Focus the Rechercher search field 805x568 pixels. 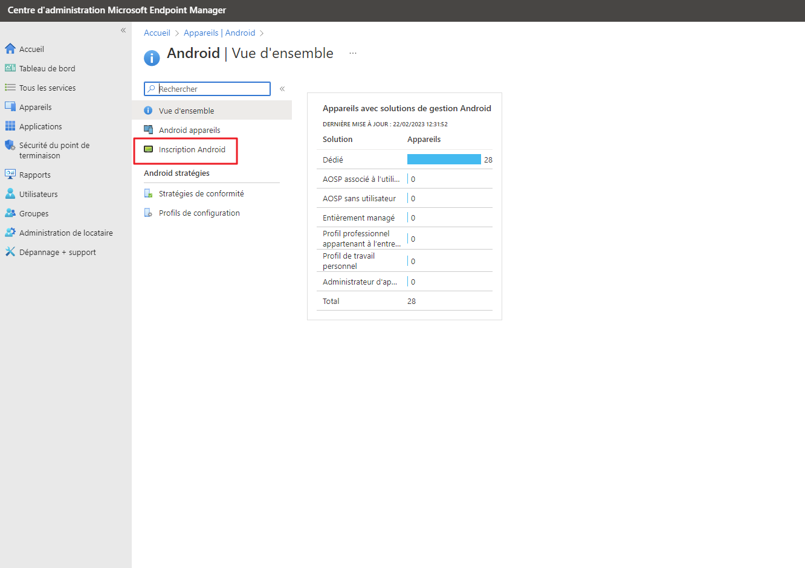[207, 89]
